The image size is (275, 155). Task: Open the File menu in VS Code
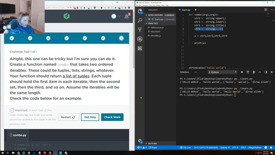(x=137, y=6)
